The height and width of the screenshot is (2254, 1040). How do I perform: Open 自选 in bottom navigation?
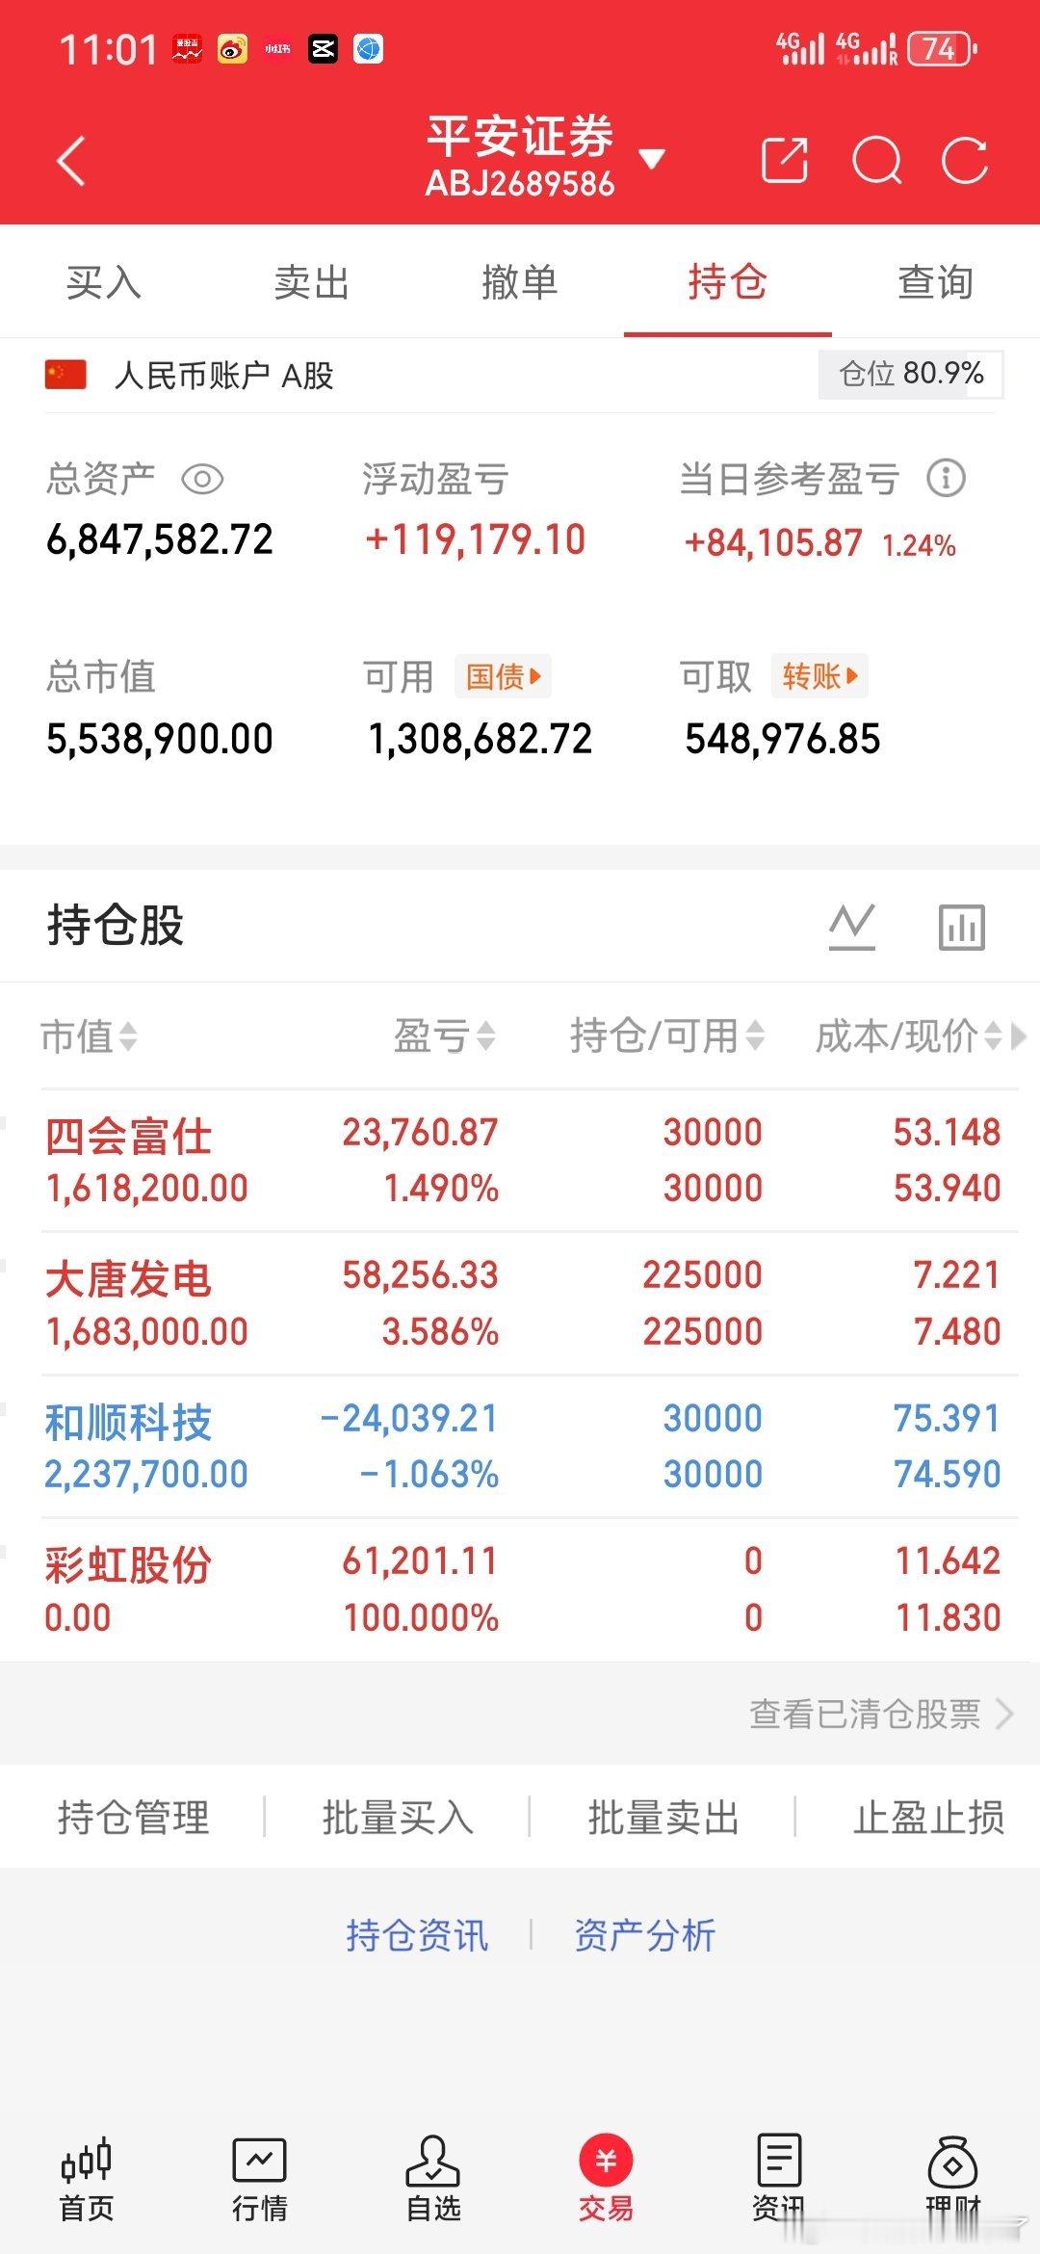click(433, 2179)
